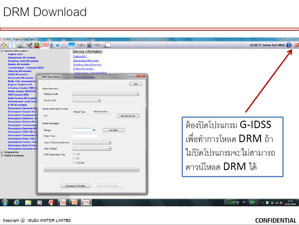Select Brakes All models in the tree
The height and width of the screenshot is (225, 299).
pos(19,64)
